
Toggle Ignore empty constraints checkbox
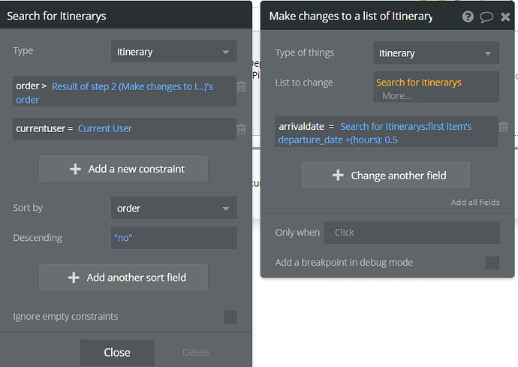tap(230, 317)
